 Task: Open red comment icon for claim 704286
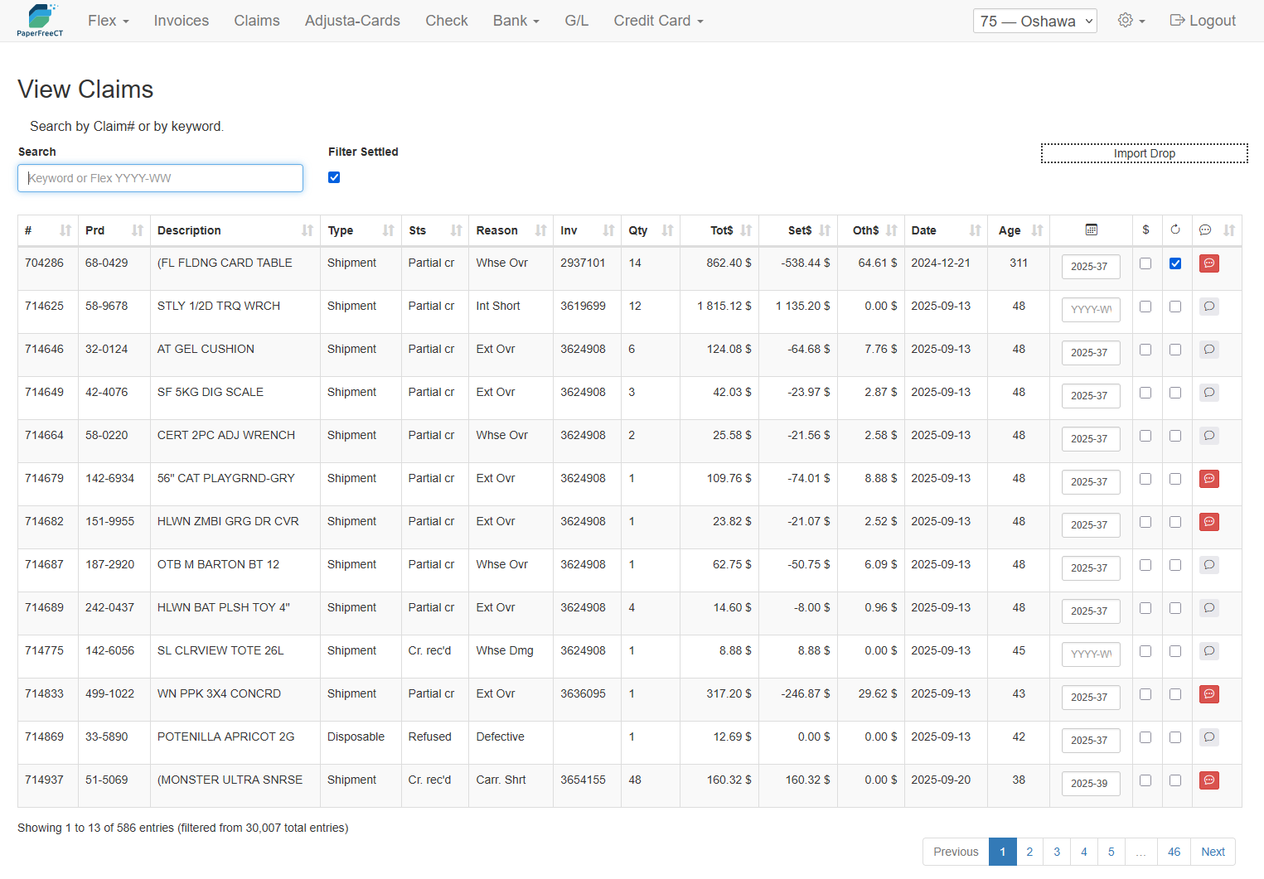point(1209,263)
